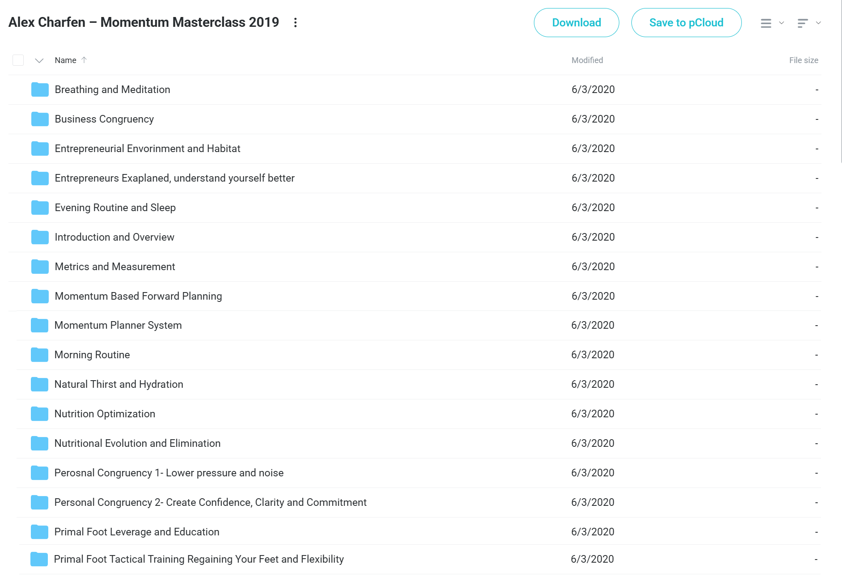Click the vertical scrollbar at right edge
The width and height of the screenshot is (842, 581).
point(841,81)
